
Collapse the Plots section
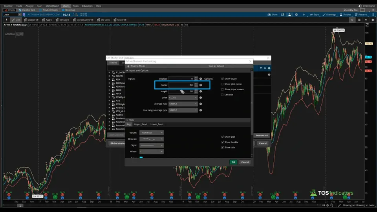[x=127, y=120]
